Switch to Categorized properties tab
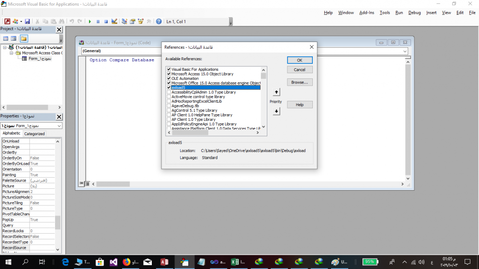 tap(34, 134)
